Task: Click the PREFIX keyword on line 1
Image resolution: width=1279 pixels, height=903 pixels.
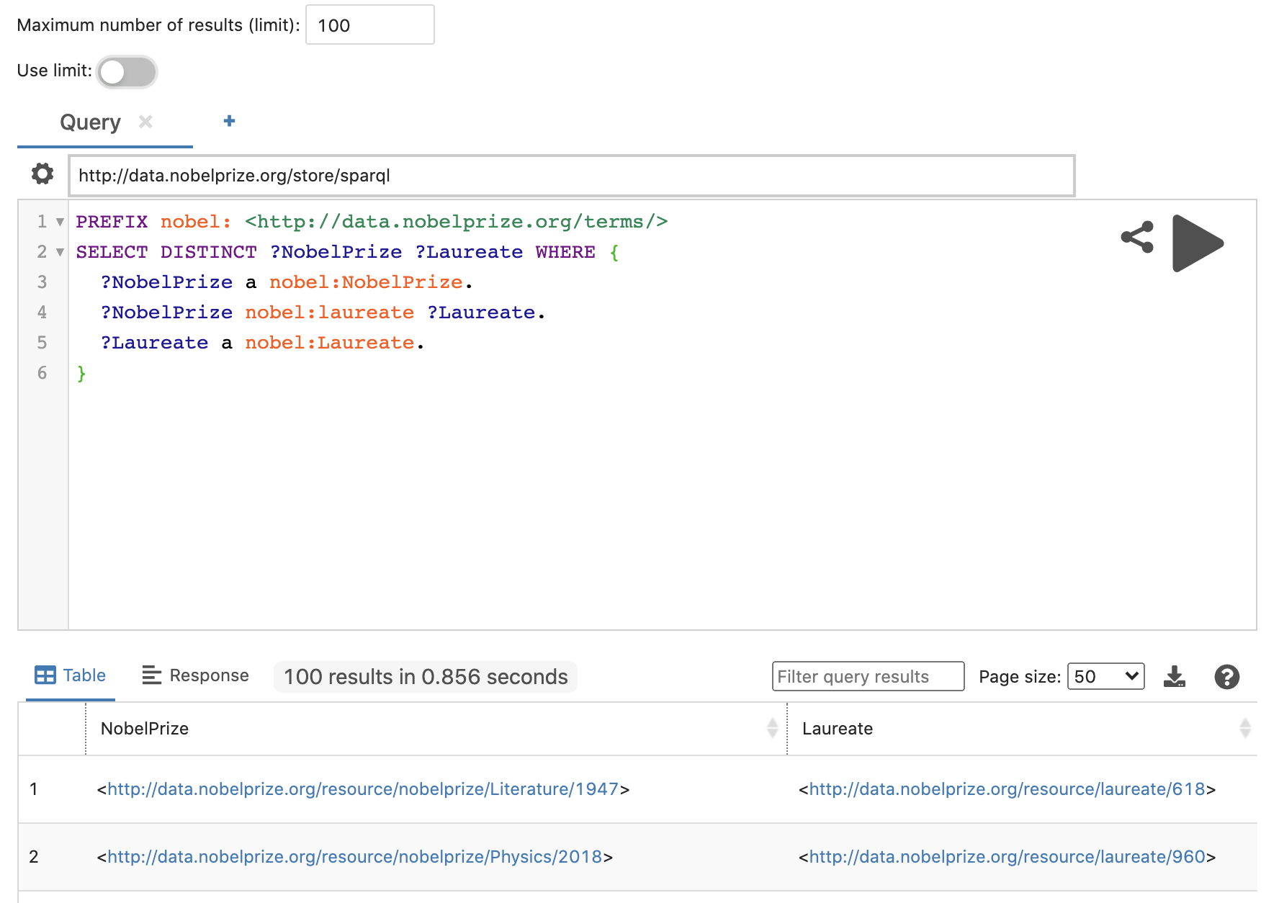Action: click(112, 222)
